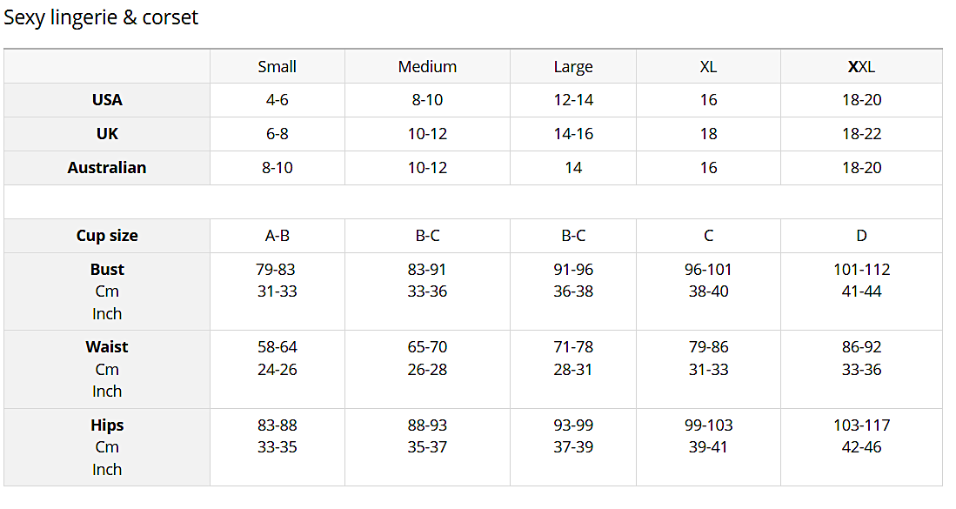This screenshot has width=956, height=509.
Task: Click the USA Small size 4-6 cell
Action: coord(277,100)
